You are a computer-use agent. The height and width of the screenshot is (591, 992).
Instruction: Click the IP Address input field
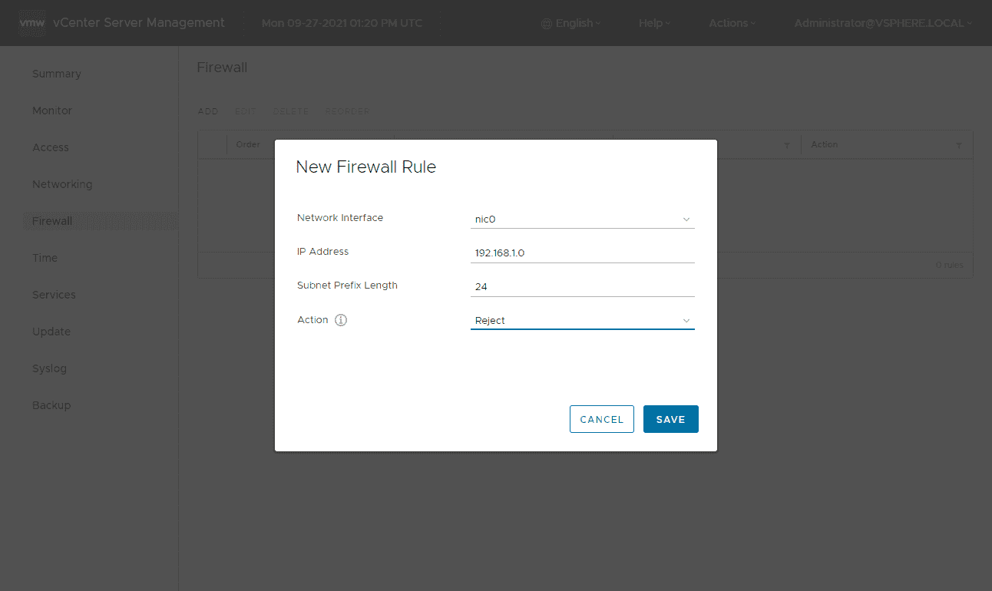582,253
